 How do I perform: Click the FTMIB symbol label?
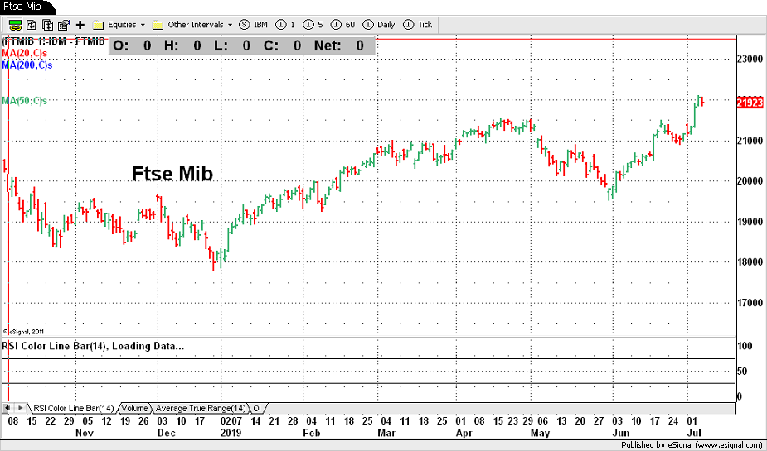point(53,41)
